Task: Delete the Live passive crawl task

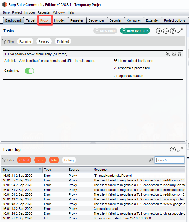Action: (180, 54)
